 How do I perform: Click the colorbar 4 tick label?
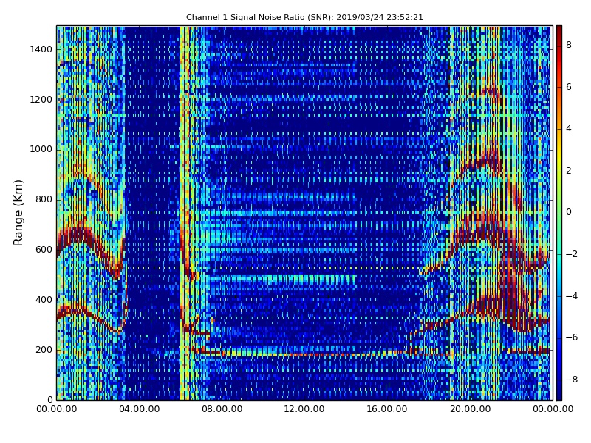(x=569, y=128)
